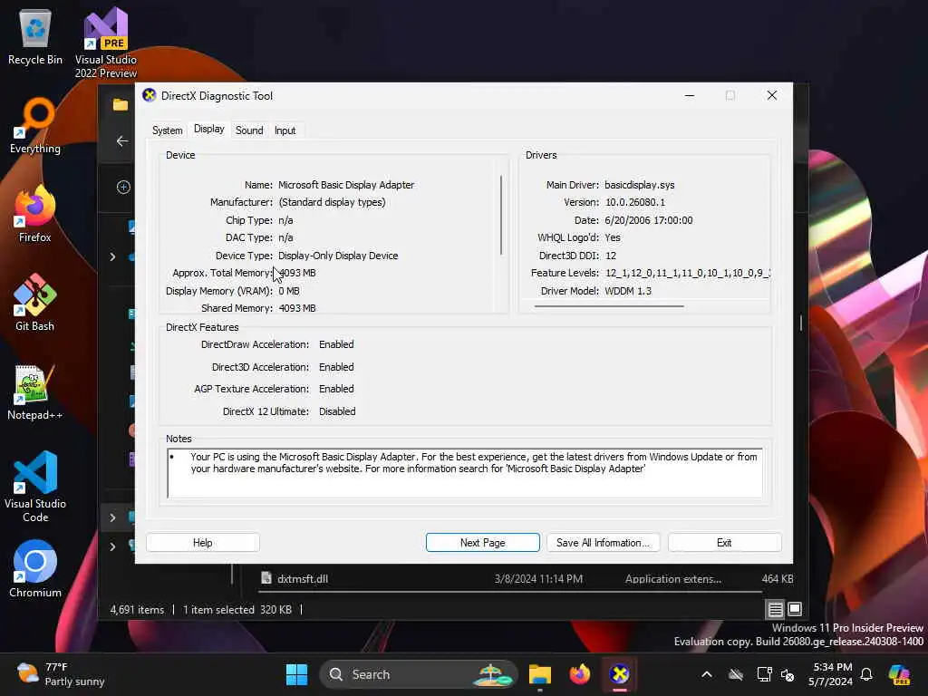The height and width of the screenshot is (696, 928).
Task: Click the Drivers panel horizontal scrollbar
Action: coord(609,306)
